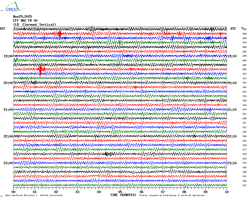This screenshot has height=199, width=248.
Task: Click the CFF HHZ FR 00 station label
Action: [25, 21]
